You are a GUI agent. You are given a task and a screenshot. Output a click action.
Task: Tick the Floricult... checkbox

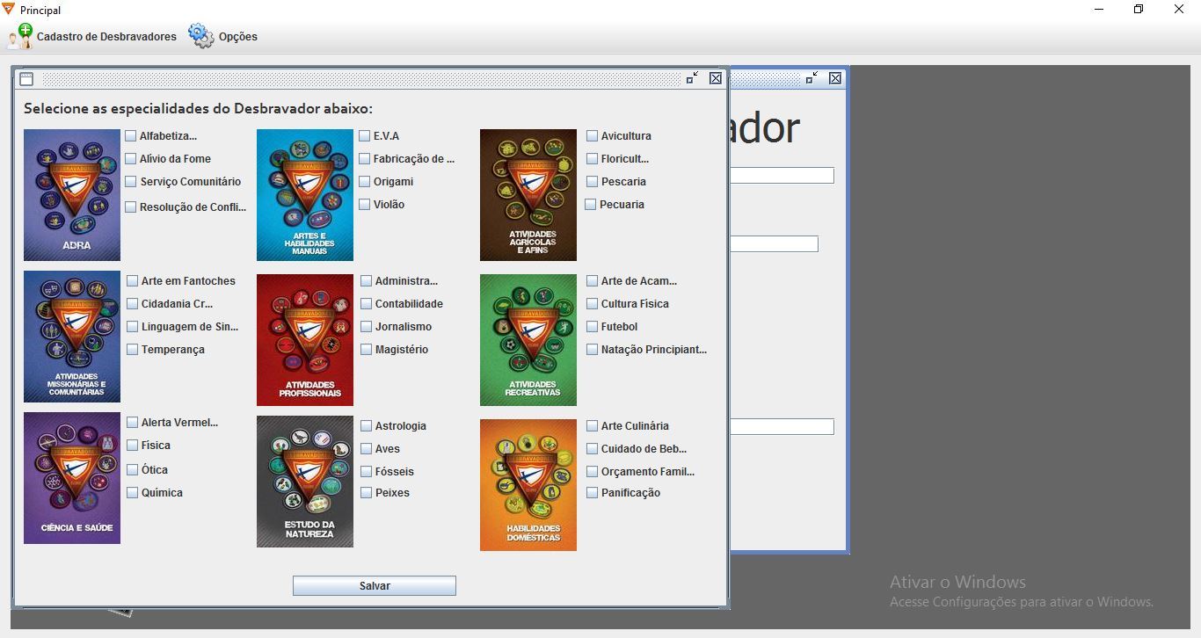pyautogui.click(x=593, y=159)
